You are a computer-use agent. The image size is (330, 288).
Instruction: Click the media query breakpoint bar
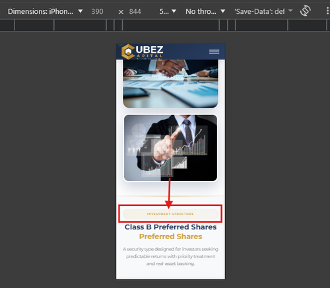click(165, 25)
